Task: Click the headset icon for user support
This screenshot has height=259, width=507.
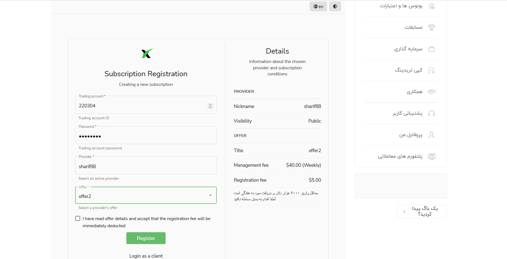Action: pos(432,113)
